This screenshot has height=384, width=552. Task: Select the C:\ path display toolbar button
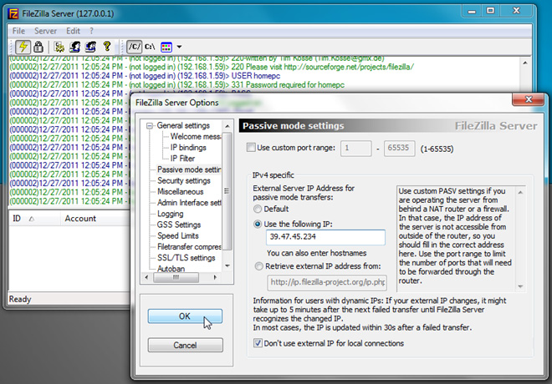tap(150, 47)
